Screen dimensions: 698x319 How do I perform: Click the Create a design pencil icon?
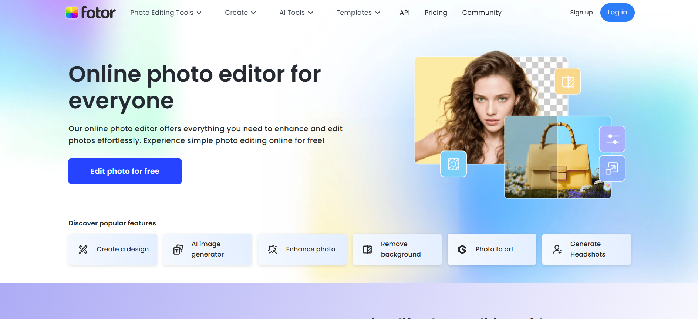click(83, 250)
